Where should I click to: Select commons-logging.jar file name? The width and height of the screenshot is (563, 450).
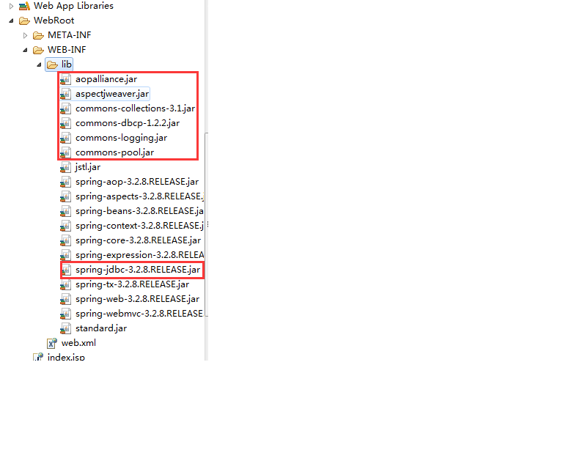(122, 139)
